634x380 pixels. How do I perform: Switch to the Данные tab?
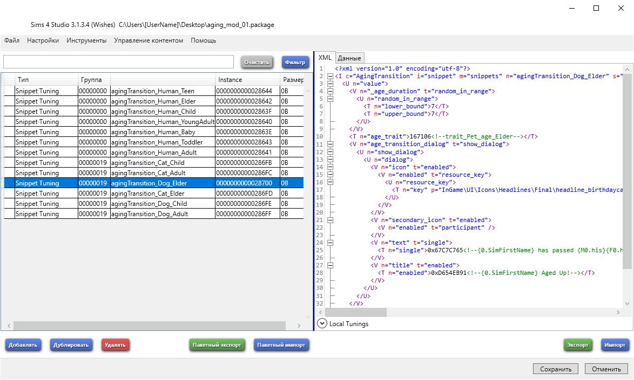coord(349,58)
